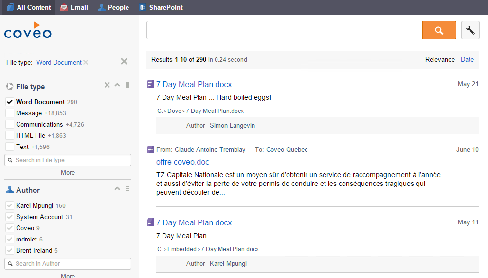Click Message count '+18,853'
This screenshot has width=488, height=278.
pos(55,113)
